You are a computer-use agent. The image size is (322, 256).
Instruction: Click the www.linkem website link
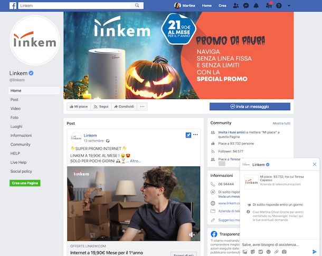(229, 203)
